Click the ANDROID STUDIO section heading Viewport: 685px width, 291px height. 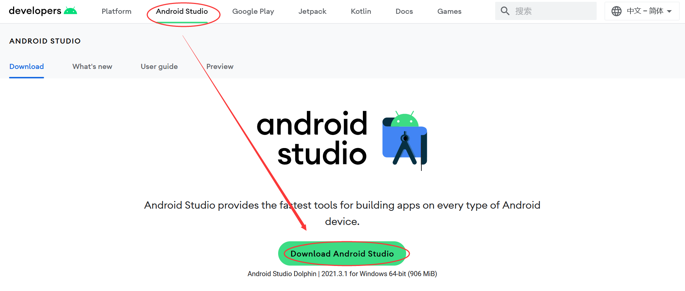coord(45,41)
